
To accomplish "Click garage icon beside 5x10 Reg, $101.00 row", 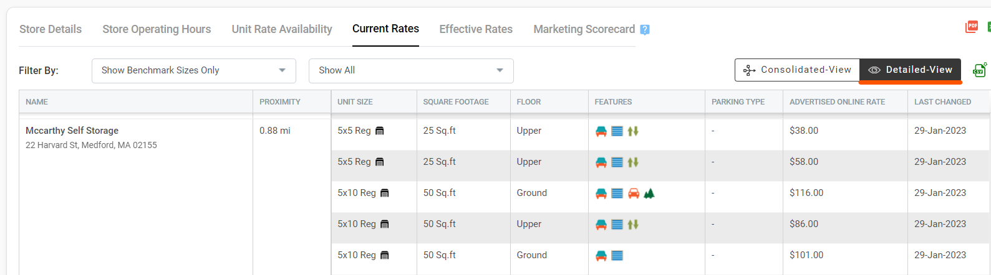I will click(x=384, y=255).
